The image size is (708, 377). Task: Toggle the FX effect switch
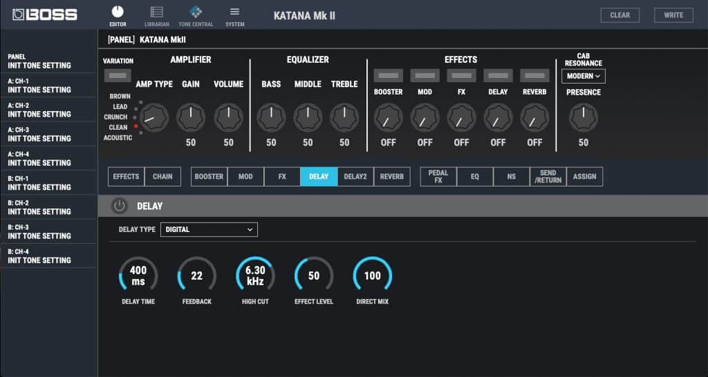point(461,75)
